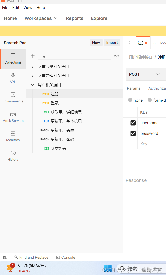
Task: Select the none body radio option
Action: coord(130,100)
